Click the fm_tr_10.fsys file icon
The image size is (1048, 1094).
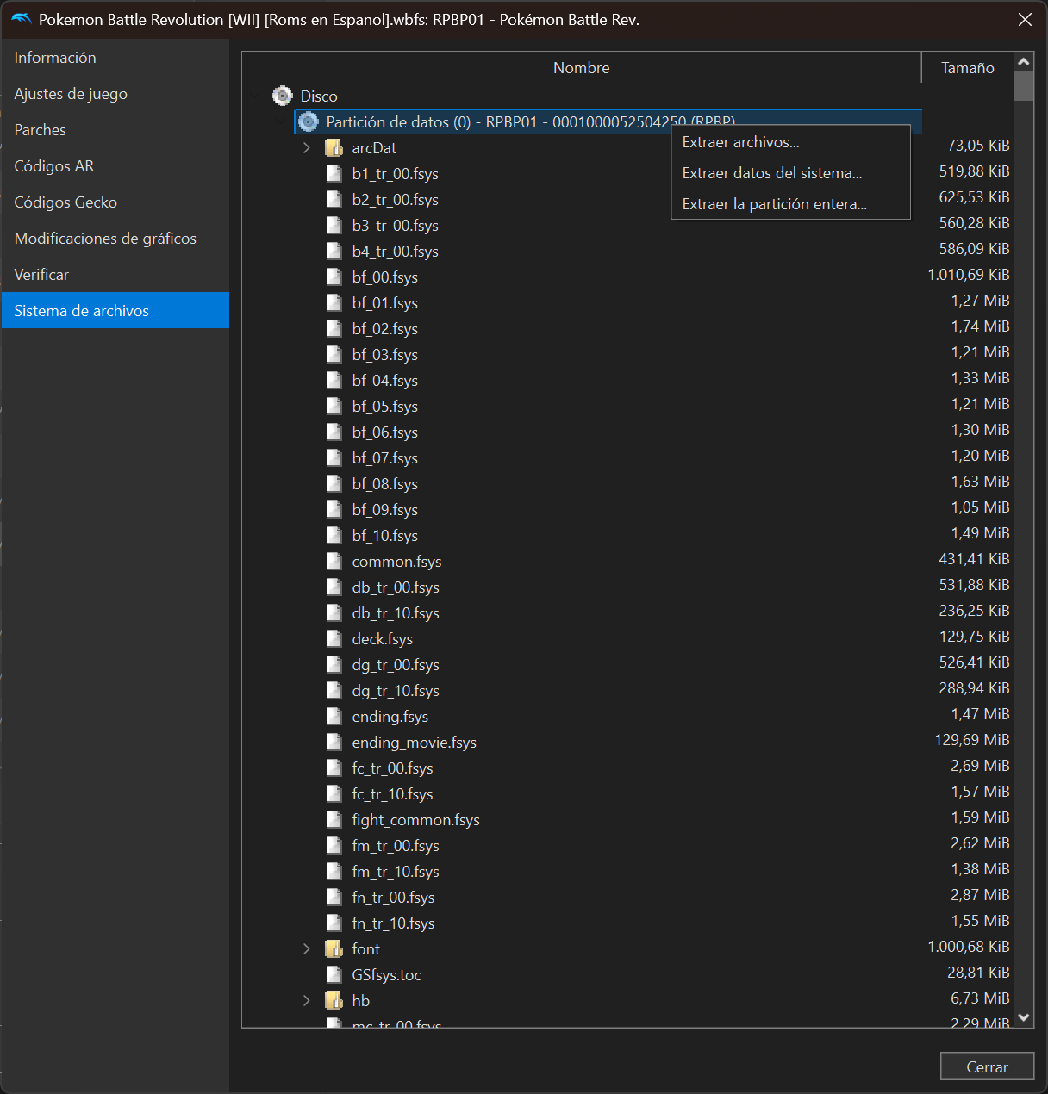point(334,871)
